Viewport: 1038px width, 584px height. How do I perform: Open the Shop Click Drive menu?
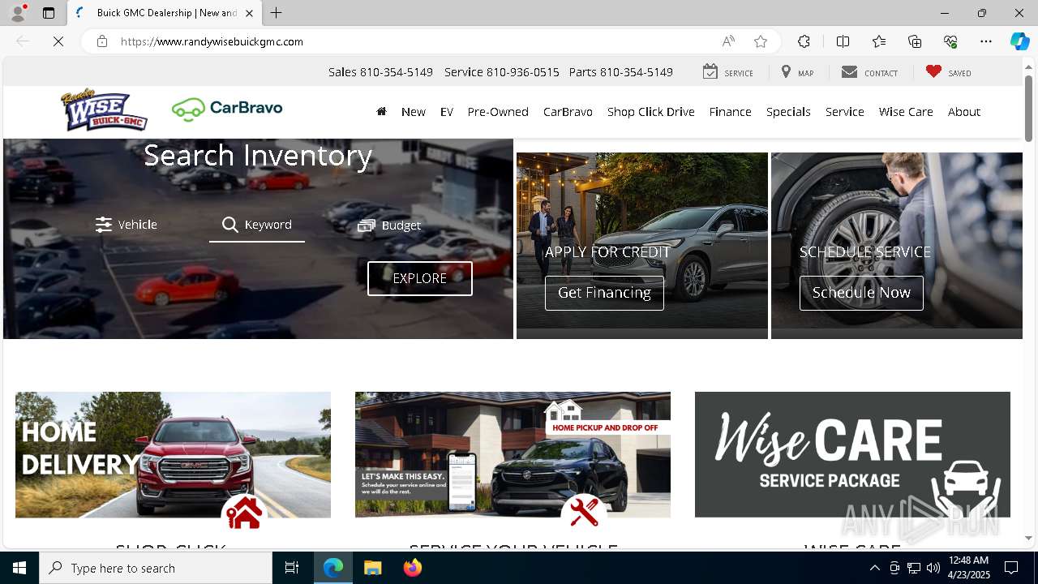[651, 112]
